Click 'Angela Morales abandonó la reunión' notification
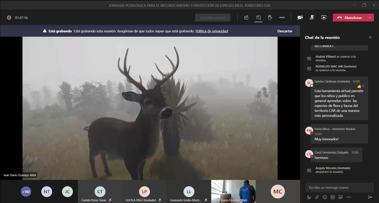This screenshot has height=203, width=379. click(x=333, y=170)
